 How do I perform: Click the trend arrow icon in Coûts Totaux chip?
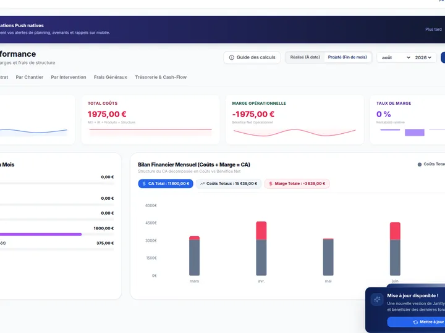pyautogui.click(x=202, y=184)
